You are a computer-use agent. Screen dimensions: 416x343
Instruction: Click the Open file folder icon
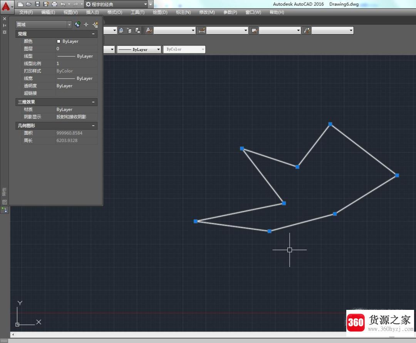[29, 4]
